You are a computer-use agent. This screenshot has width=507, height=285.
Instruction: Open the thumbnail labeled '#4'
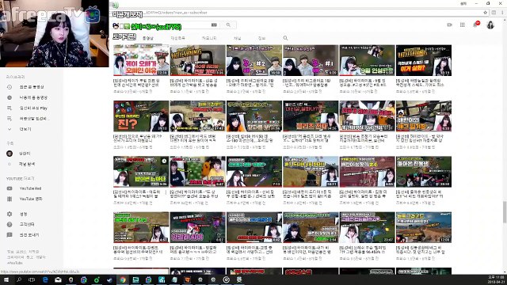(367, 172)
